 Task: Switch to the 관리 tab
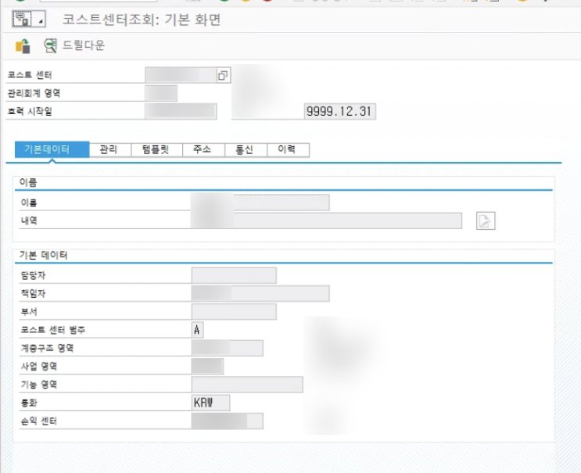[110, 149]
